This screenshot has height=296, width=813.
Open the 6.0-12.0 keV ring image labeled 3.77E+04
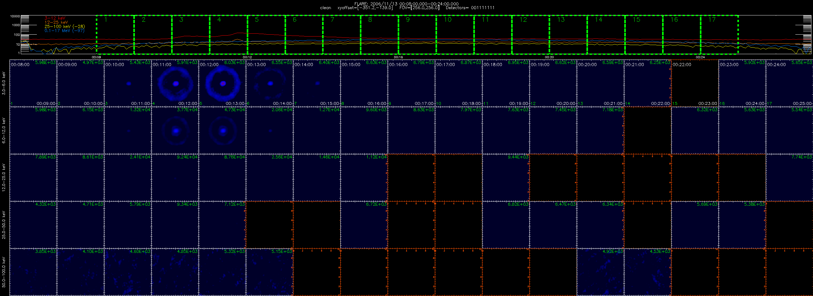tap(175, 130)
